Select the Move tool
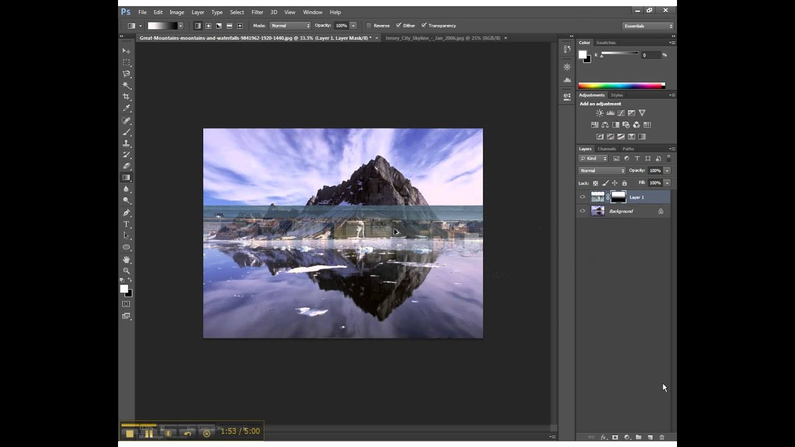The height and width of the screenshot is (447, 795). (x=127, y=51)
